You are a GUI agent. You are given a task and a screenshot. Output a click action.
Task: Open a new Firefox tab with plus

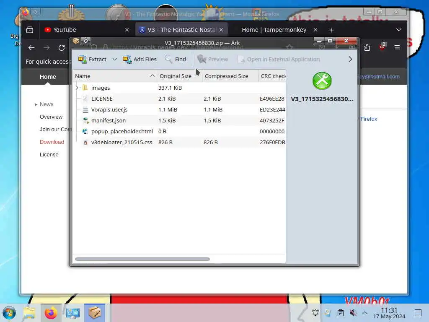[x=331, y=30]
